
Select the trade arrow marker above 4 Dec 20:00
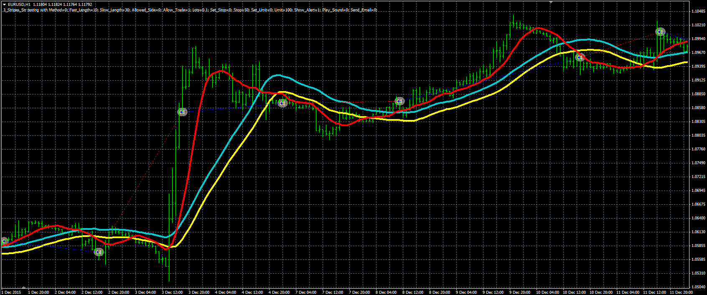(x=283, y=103)
